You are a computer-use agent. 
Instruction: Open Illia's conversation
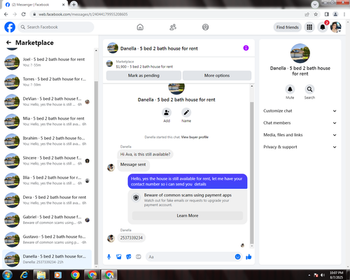(x=47, y=181)
